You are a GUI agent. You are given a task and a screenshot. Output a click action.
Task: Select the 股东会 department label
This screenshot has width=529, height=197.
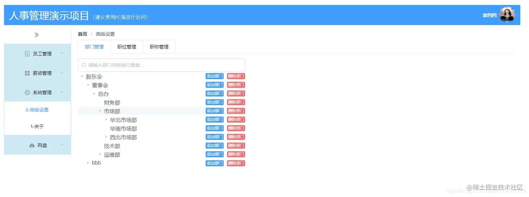click(94, 76)
